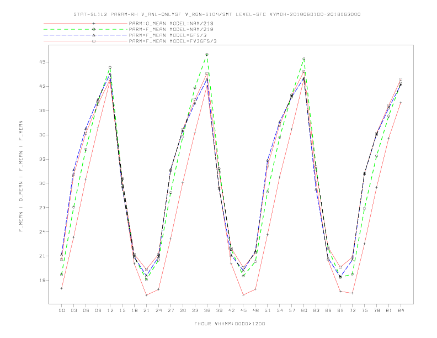Viewport: 437px width, 338px height.
Task: Click y-axis tick label 30
Action: click(43, 183)
